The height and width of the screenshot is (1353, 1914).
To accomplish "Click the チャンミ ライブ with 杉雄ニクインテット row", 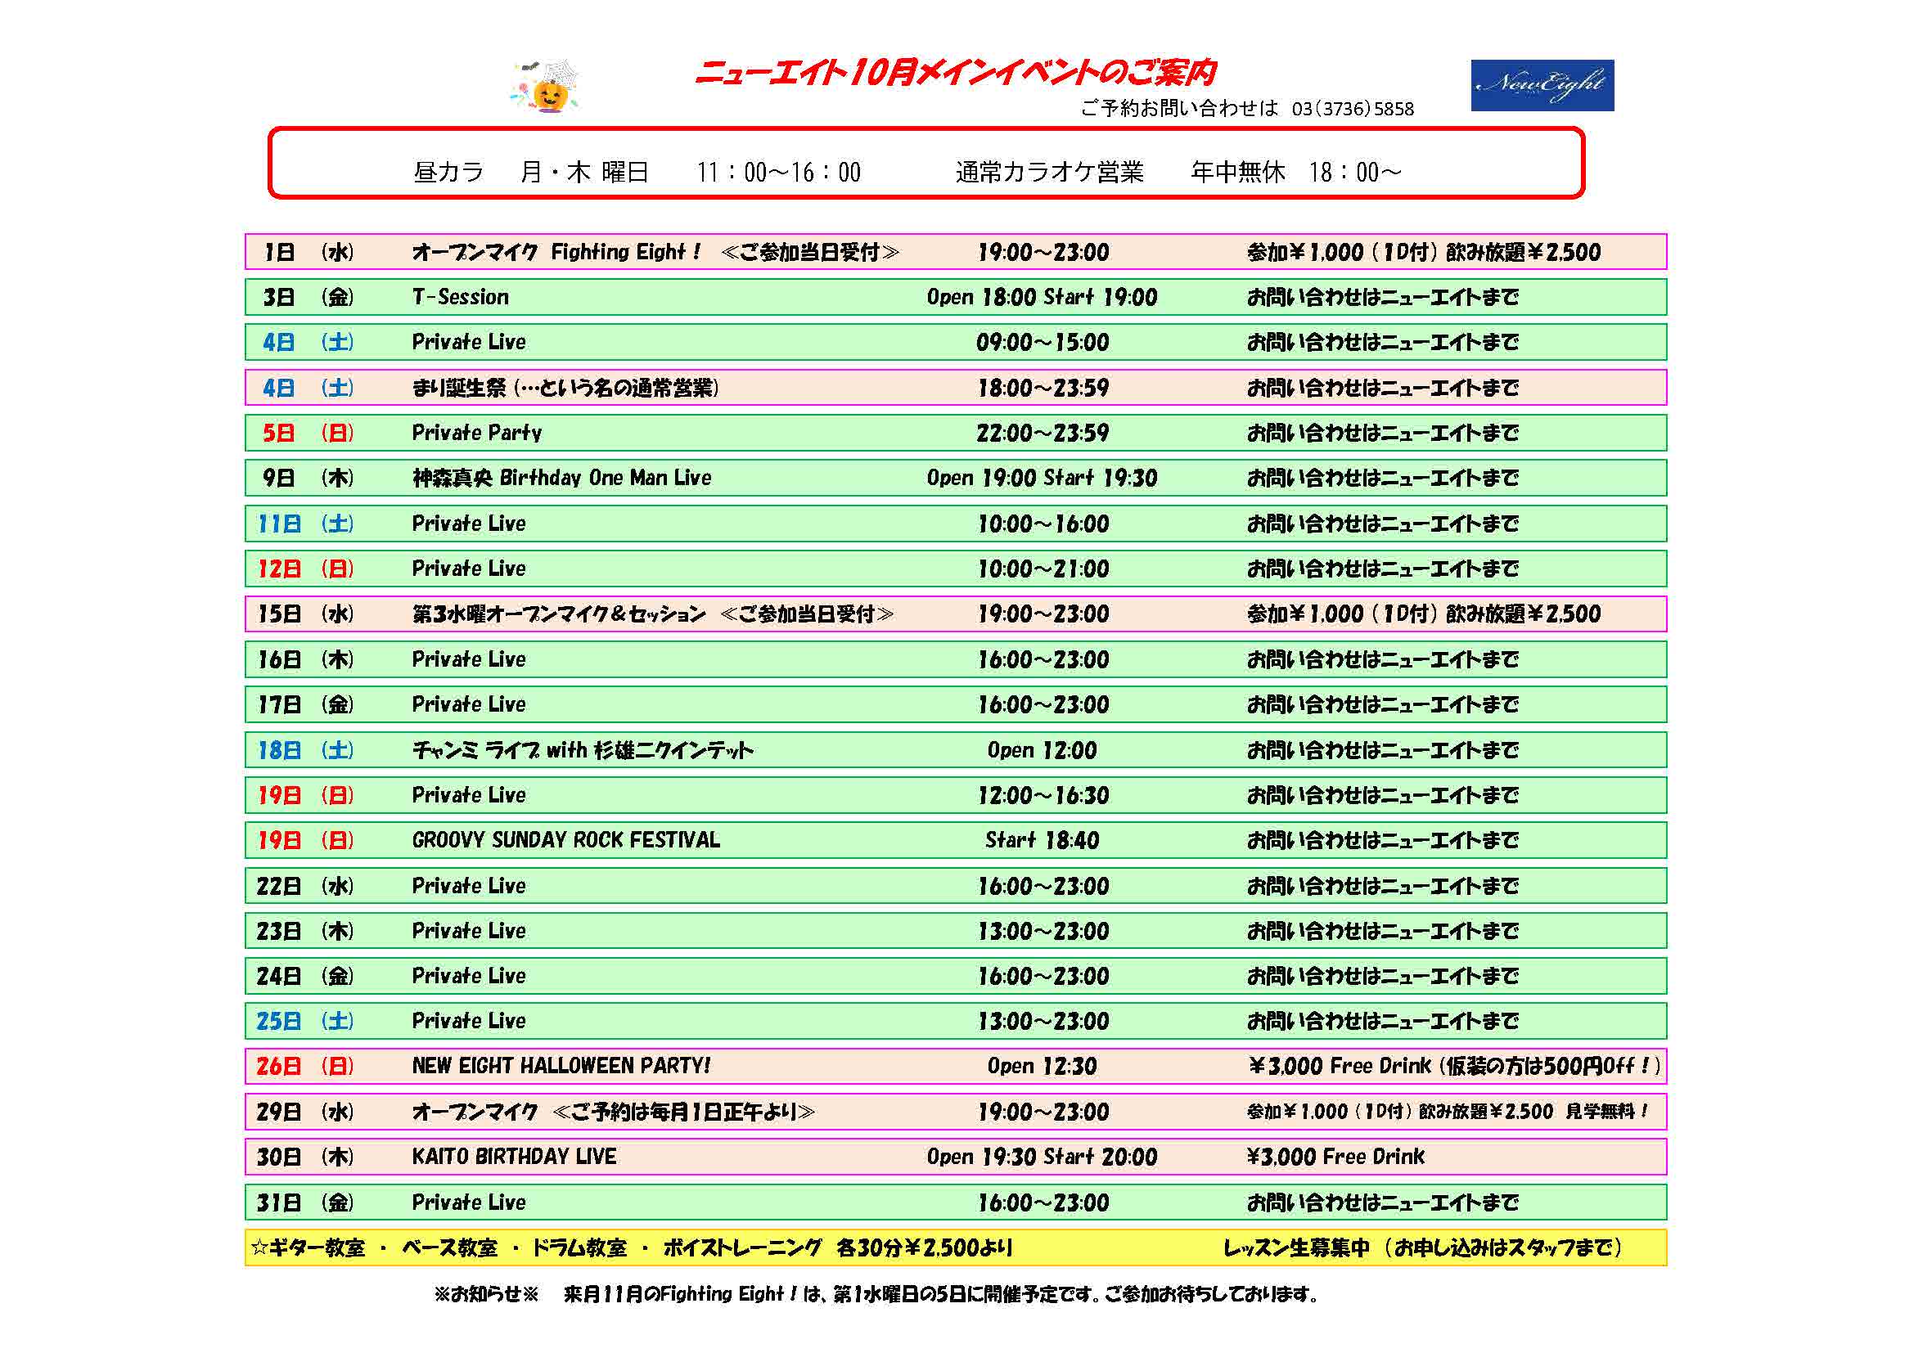I will 583,750.
